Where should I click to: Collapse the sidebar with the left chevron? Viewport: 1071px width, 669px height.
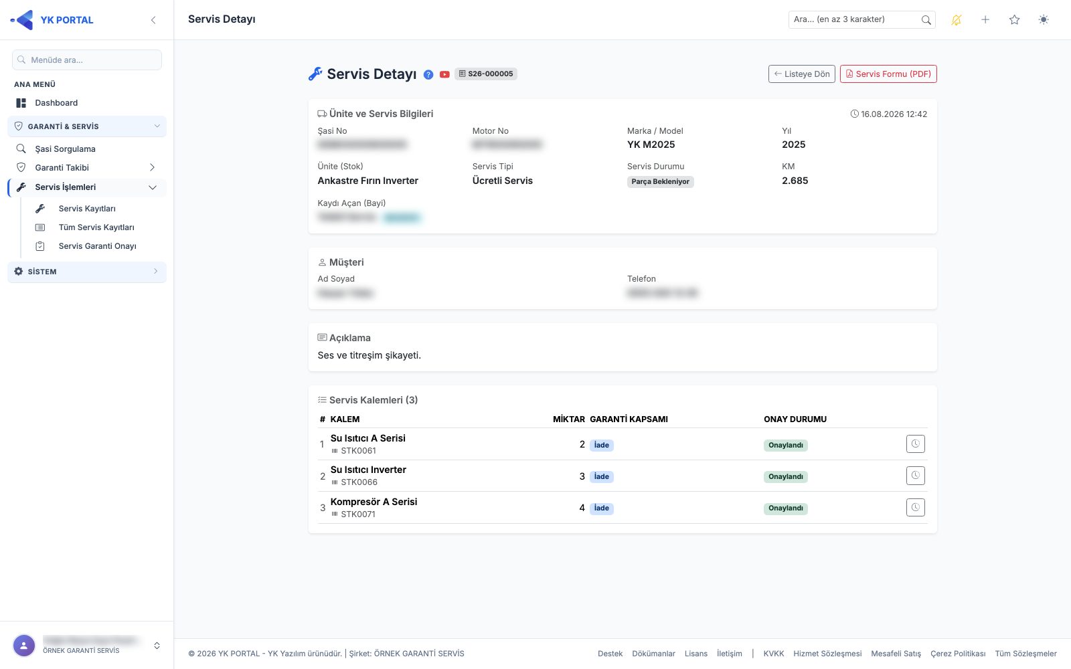coord(153,20)
